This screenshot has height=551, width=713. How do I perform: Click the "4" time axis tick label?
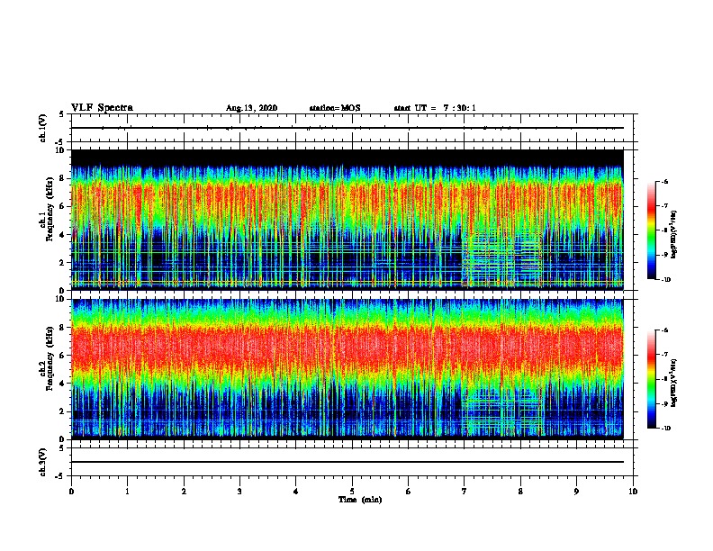(296, 492)
